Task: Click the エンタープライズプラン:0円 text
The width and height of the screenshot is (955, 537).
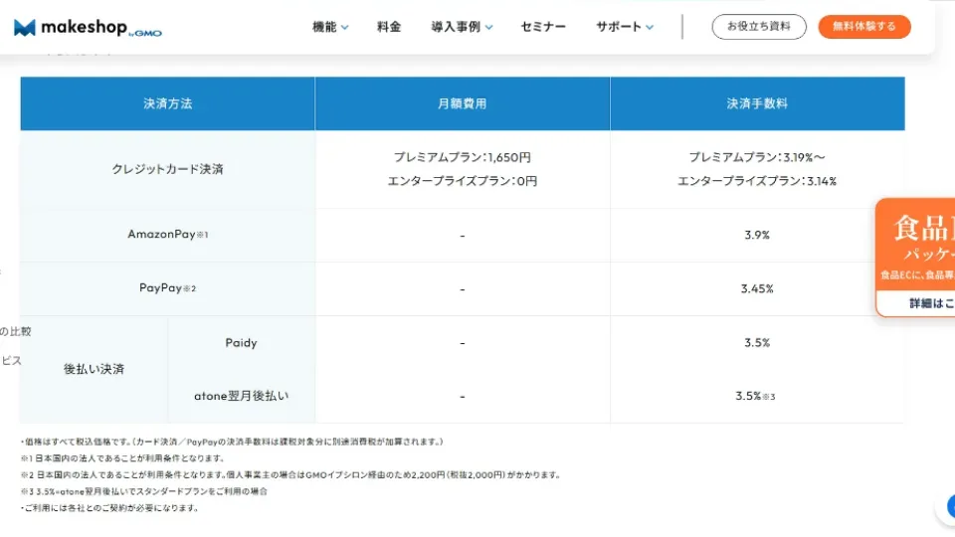Action: coord(463,181)
